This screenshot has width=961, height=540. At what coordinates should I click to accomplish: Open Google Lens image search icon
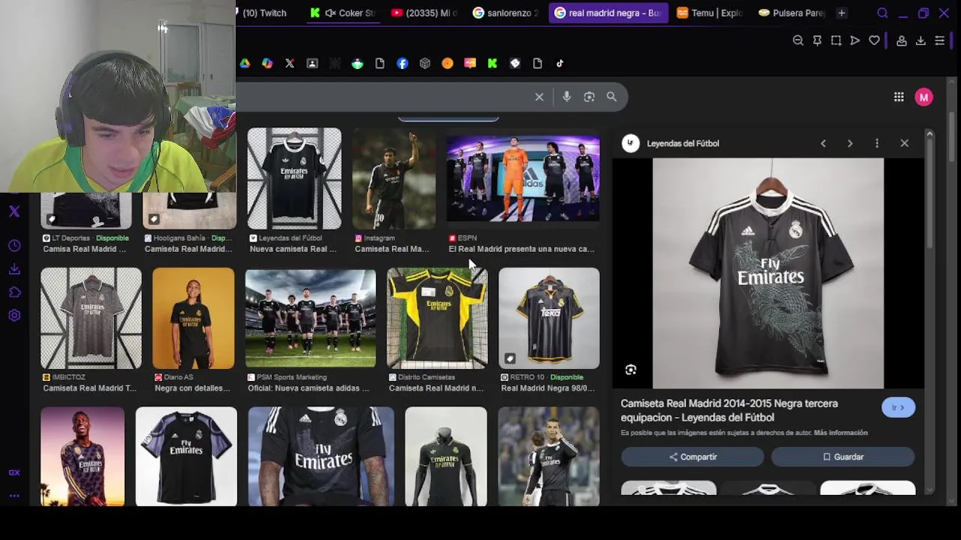click(x=589, y=97)
